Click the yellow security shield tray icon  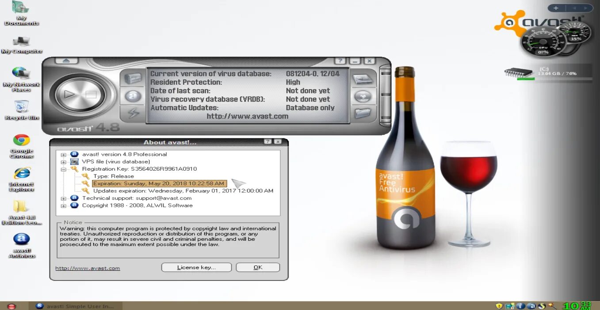pos(499,306)
